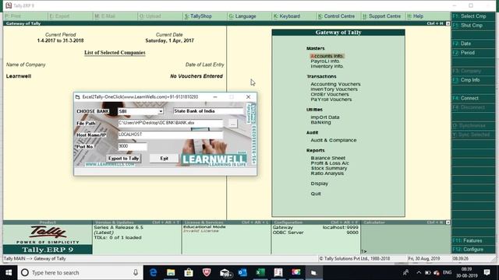Select Order Vouchers in Gateway menu
This screenshot has width=499, height=280.
tap(329, 94)
